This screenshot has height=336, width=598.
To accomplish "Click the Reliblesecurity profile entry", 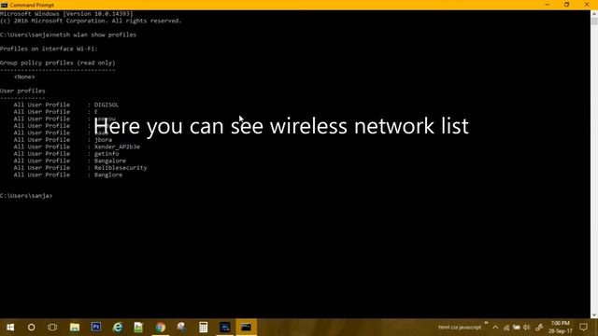I will tap(121, 168).
